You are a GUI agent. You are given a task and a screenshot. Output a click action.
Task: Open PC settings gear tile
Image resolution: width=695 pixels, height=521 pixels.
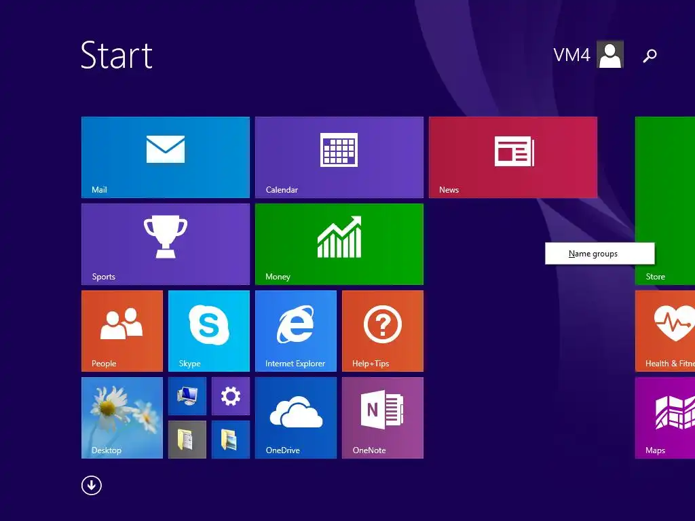pos(231,396)
